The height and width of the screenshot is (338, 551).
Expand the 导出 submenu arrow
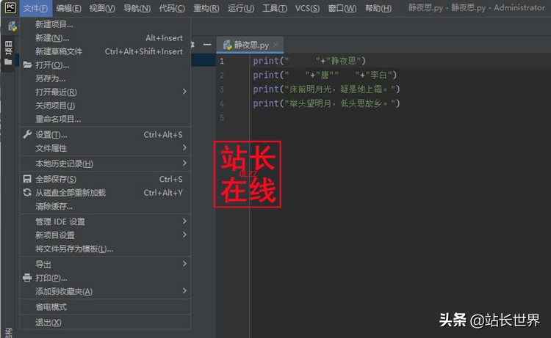click(x=184, y=263)
